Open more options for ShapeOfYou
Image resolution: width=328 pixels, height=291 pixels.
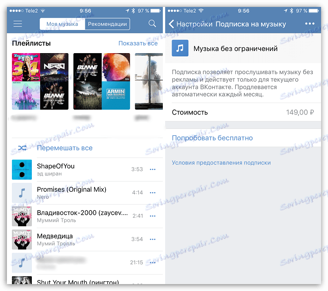tap(153, 169)
